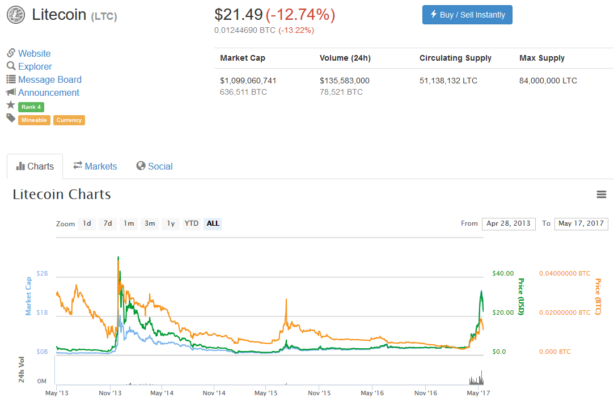Click the $1,099,060,741 market cap value
This screenshot has width=614, height=410.
[248, 81]
